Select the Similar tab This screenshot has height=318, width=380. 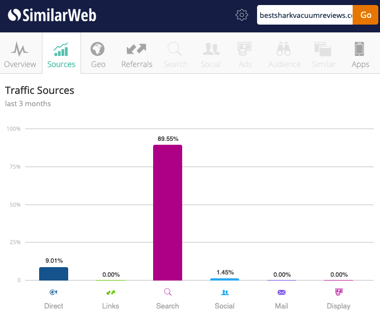click(x=324, y=54)
